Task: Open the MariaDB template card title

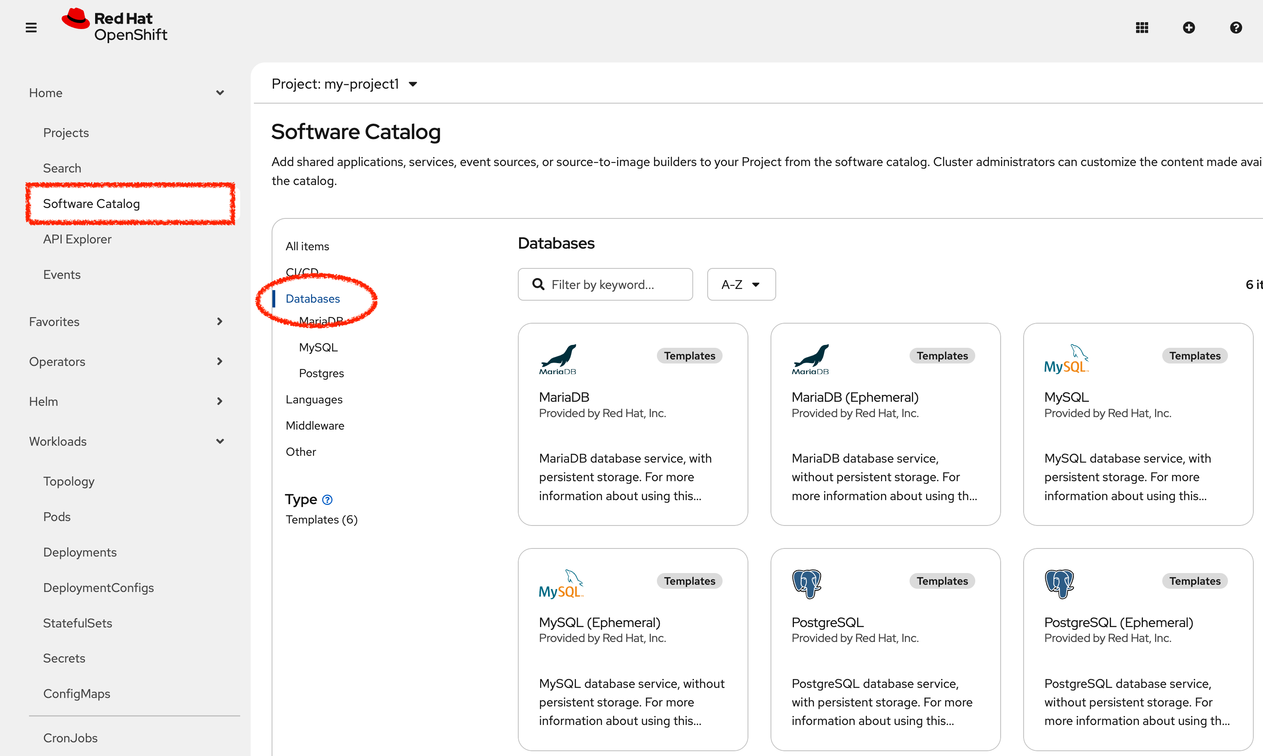Action: tap(564, 397)
